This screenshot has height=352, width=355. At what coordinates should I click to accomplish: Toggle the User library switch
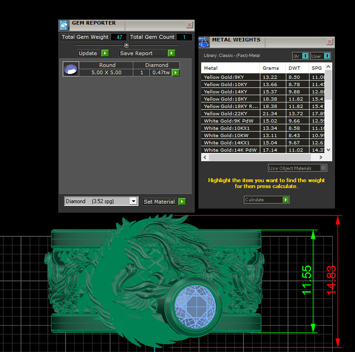327,56
